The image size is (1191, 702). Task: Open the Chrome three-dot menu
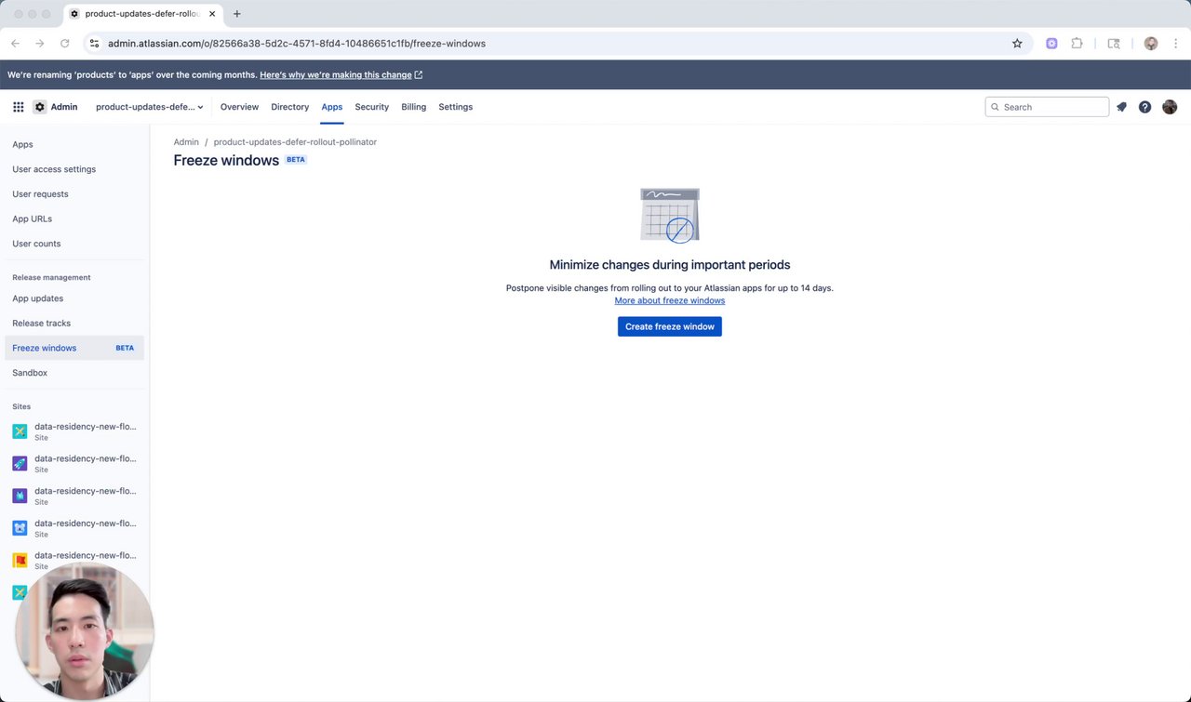(x=1176, y=44)
